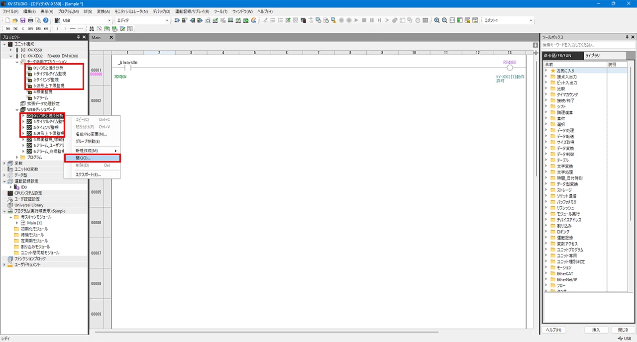This screenshot has width=637, height=342.
Task: Click the 挿入 button in the toolbox
Action: pos(596,330)
